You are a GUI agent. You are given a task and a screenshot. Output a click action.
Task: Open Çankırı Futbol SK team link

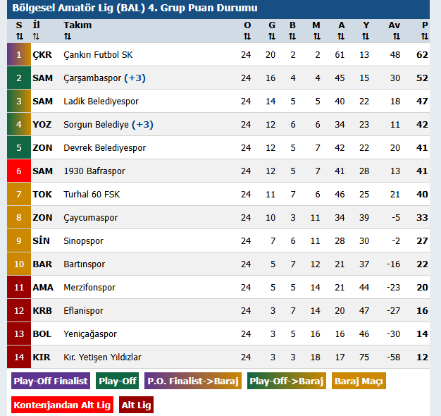coord(98,55)
